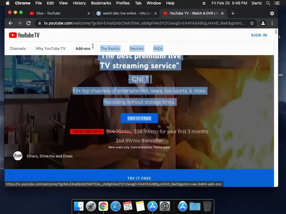The height and width of the screenshot is (214, 286).
Task: Go to the Channels section
Action: 18,48
